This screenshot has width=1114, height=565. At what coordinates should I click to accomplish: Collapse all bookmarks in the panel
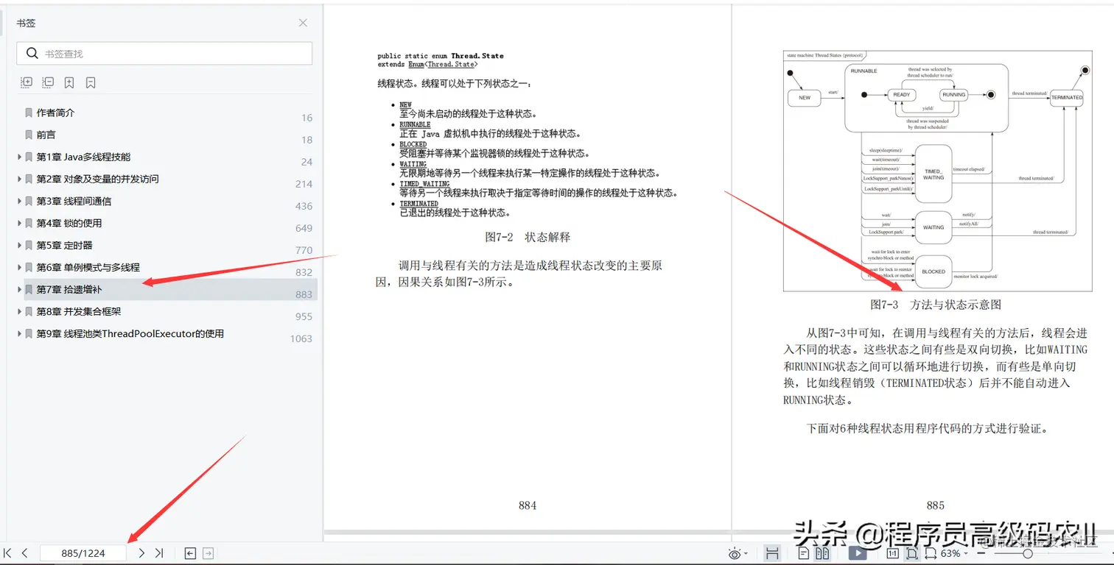coord(47,82)
